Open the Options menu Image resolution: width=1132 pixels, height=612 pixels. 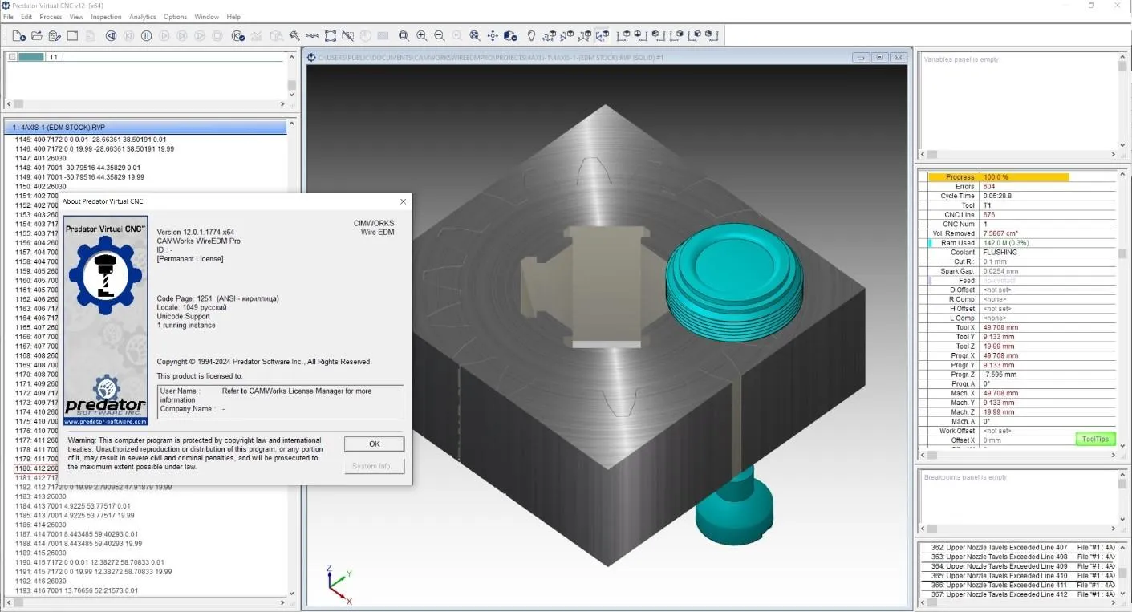point(175,17)
